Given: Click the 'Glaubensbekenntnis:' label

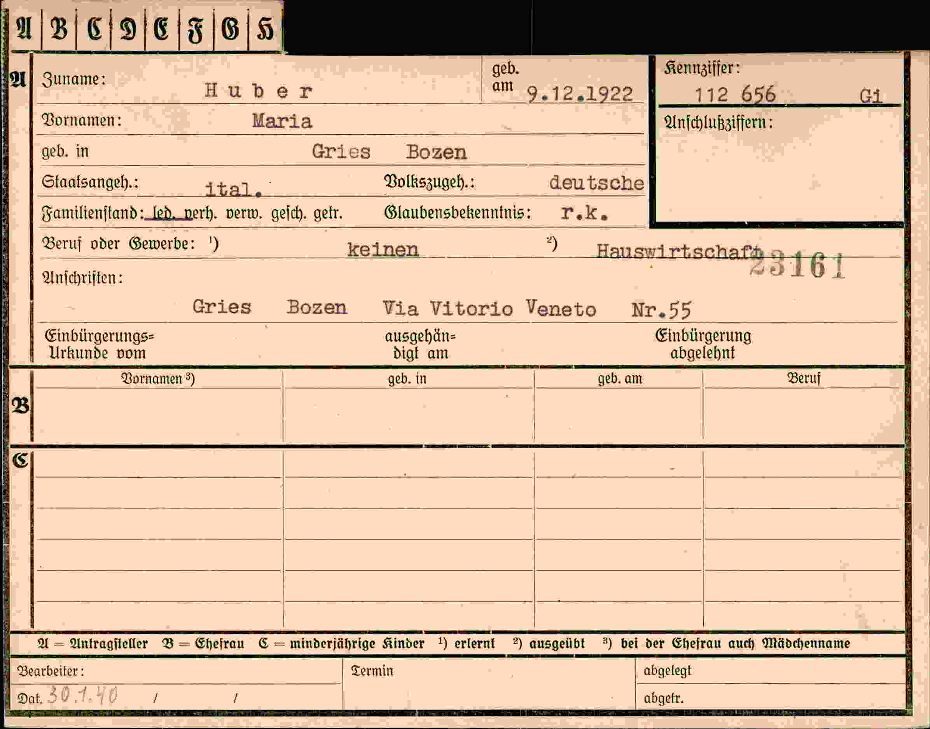Looking at the screenshot, I should pyautogui.click(x=458, y=212).
